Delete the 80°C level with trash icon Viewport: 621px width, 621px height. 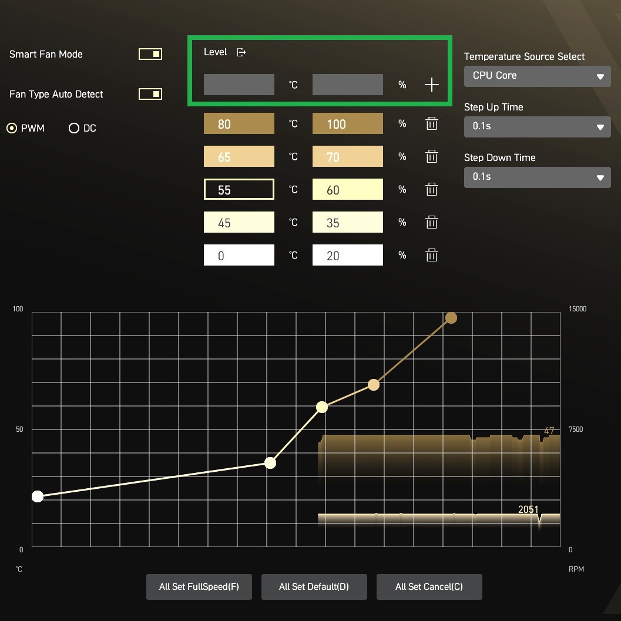coord(431,124)
